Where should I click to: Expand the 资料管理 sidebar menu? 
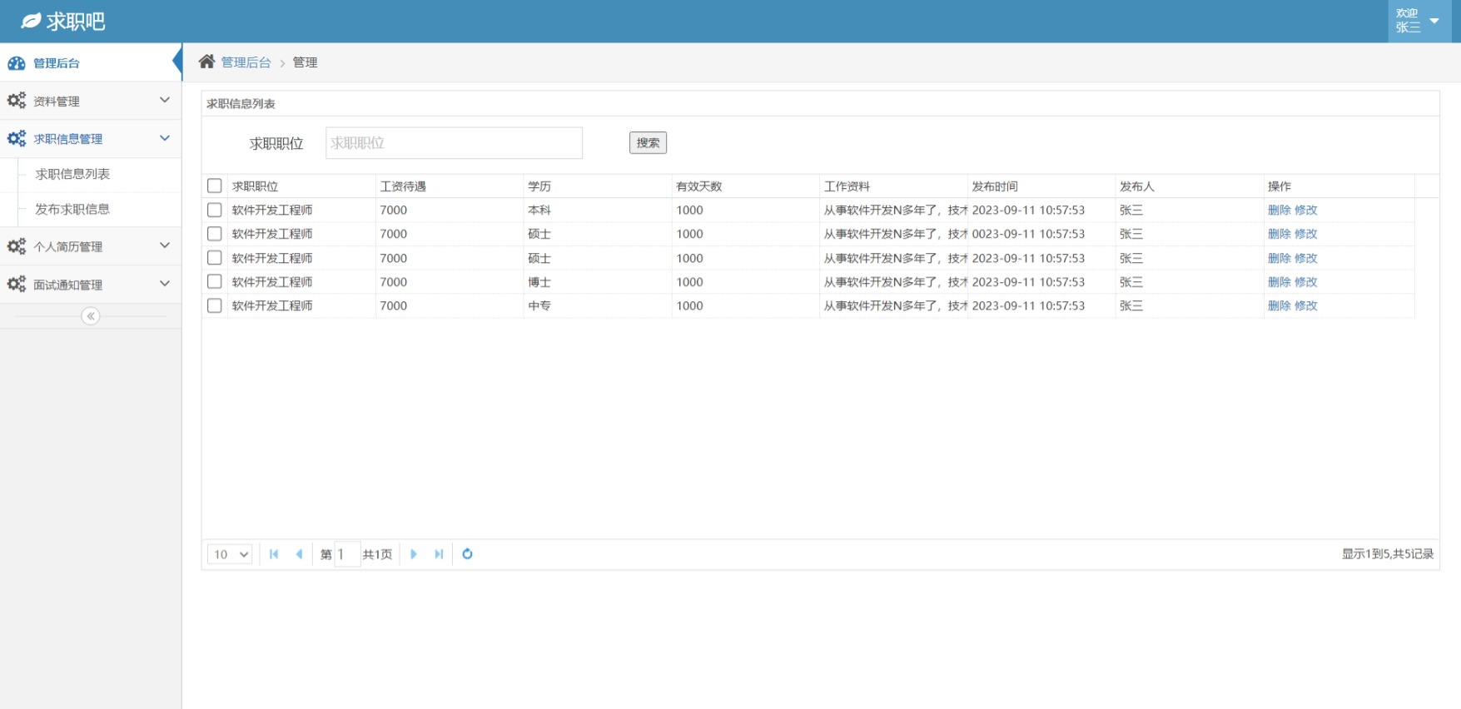pyautogui.click(x=90, y=101)
